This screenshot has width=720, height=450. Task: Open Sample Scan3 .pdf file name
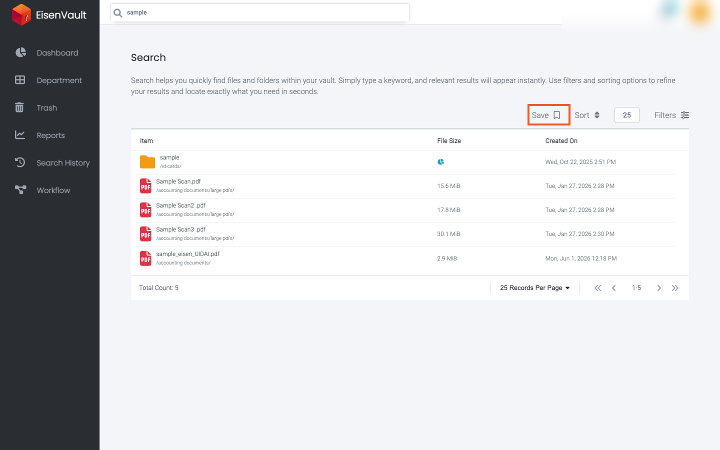click(181, 229)
